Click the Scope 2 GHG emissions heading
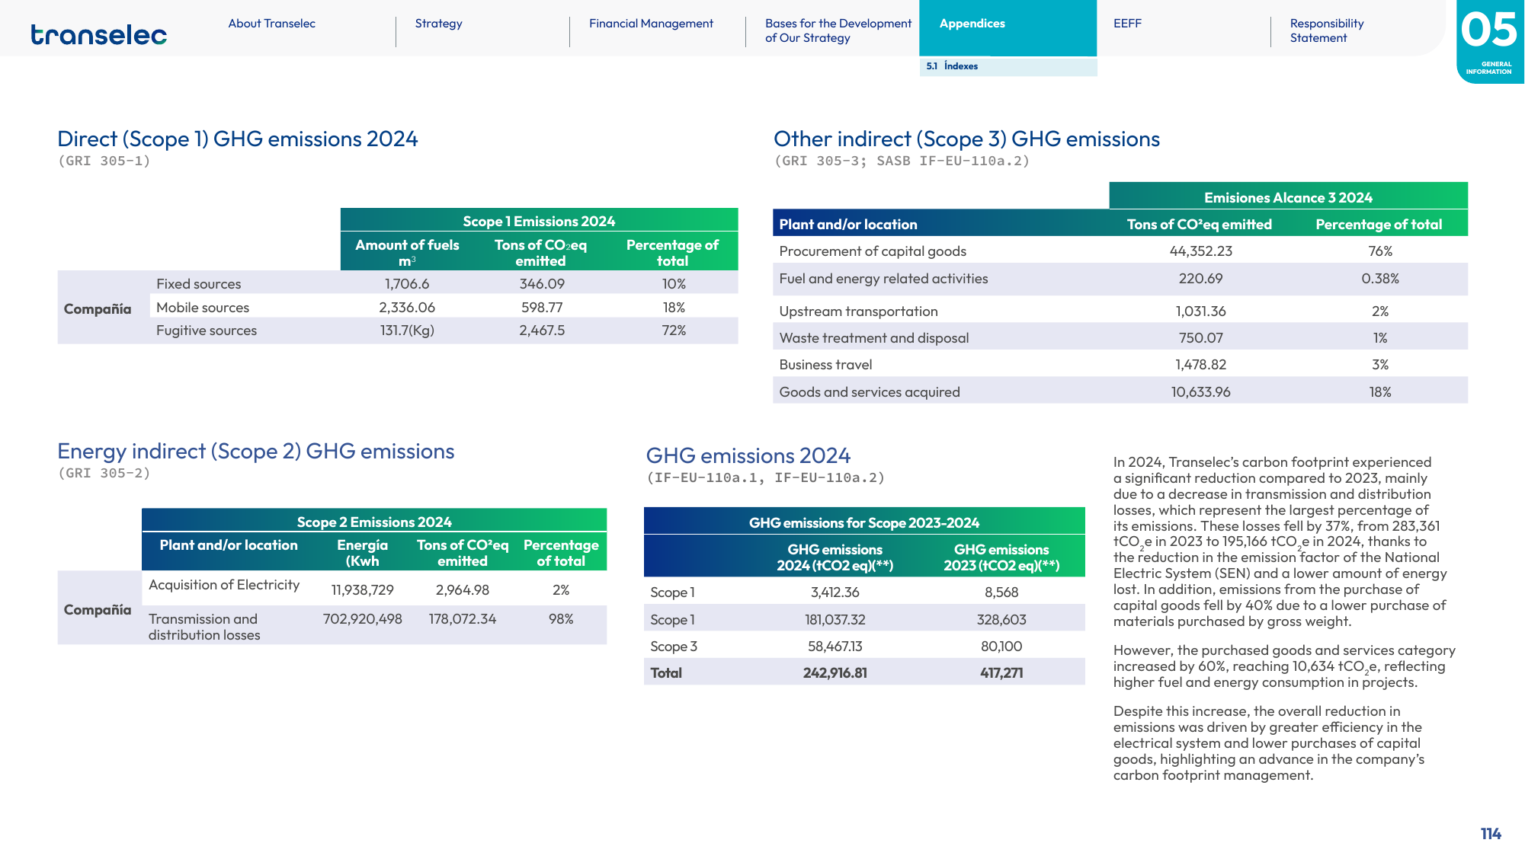This screenshot has height=859, width=1525. point(256,451)
